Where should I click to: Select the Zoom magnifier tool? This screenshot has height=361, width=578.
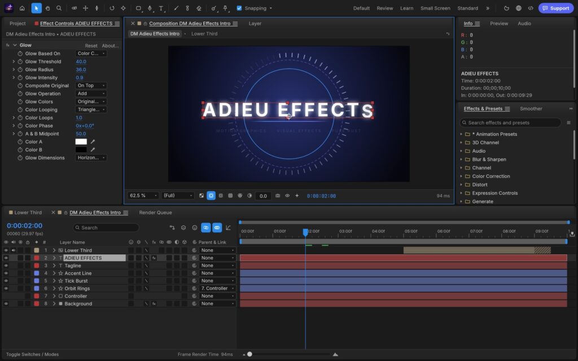point(59,8)
